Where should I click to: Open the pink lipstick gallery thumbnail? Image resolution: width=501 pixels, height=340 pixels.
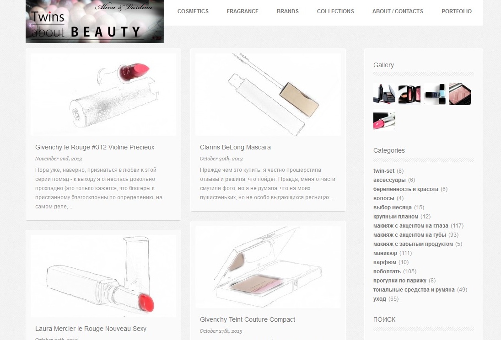tap(384, 120)
